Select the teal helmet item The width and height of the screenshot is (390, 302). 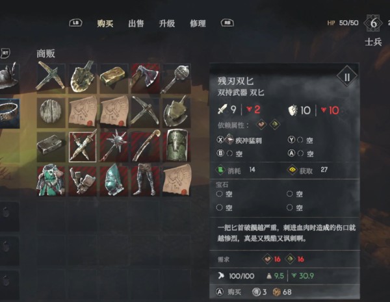pos(114,181)
